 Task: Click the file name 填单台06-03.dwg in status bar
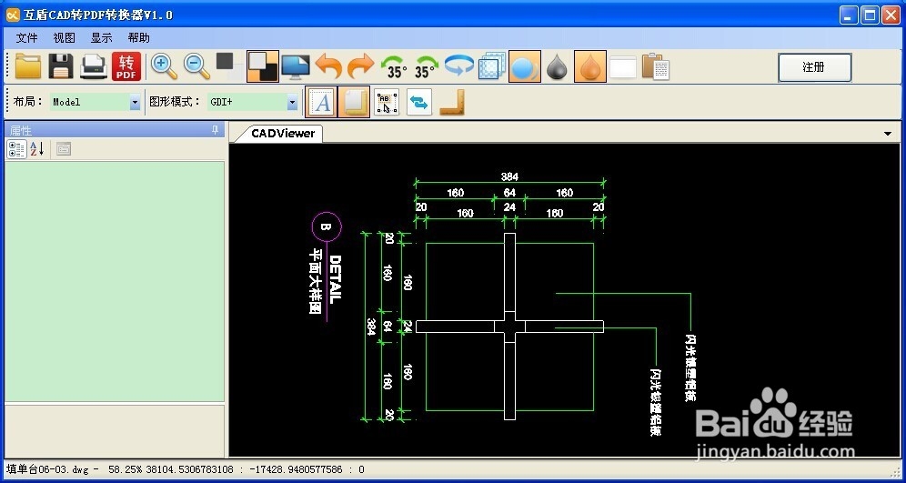(47, 469)
